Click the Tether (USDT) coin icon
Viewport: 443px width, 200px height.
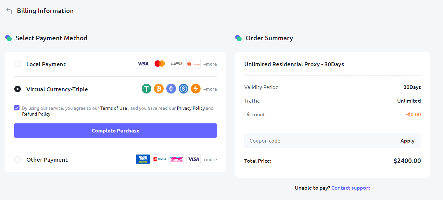click(146, 89)
